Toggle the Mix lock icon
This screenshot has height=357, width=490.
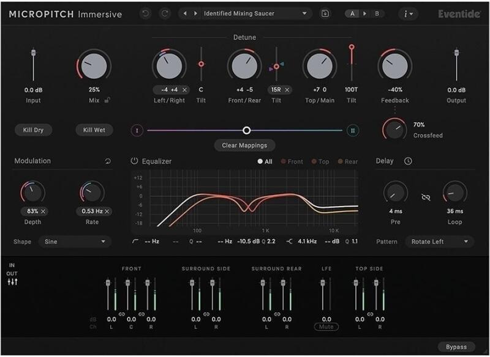[107, 100]
